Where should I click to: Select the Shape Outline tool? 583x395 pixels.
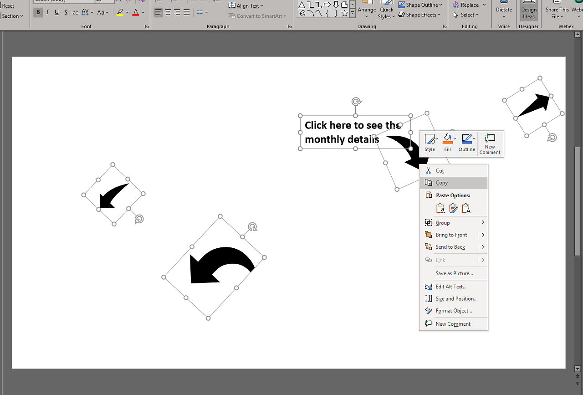tap(419, 5)
